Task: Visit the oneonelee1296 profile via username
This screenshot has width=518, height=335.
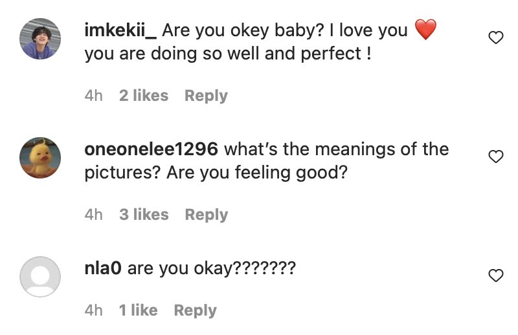Action: (x=151, y=149)
